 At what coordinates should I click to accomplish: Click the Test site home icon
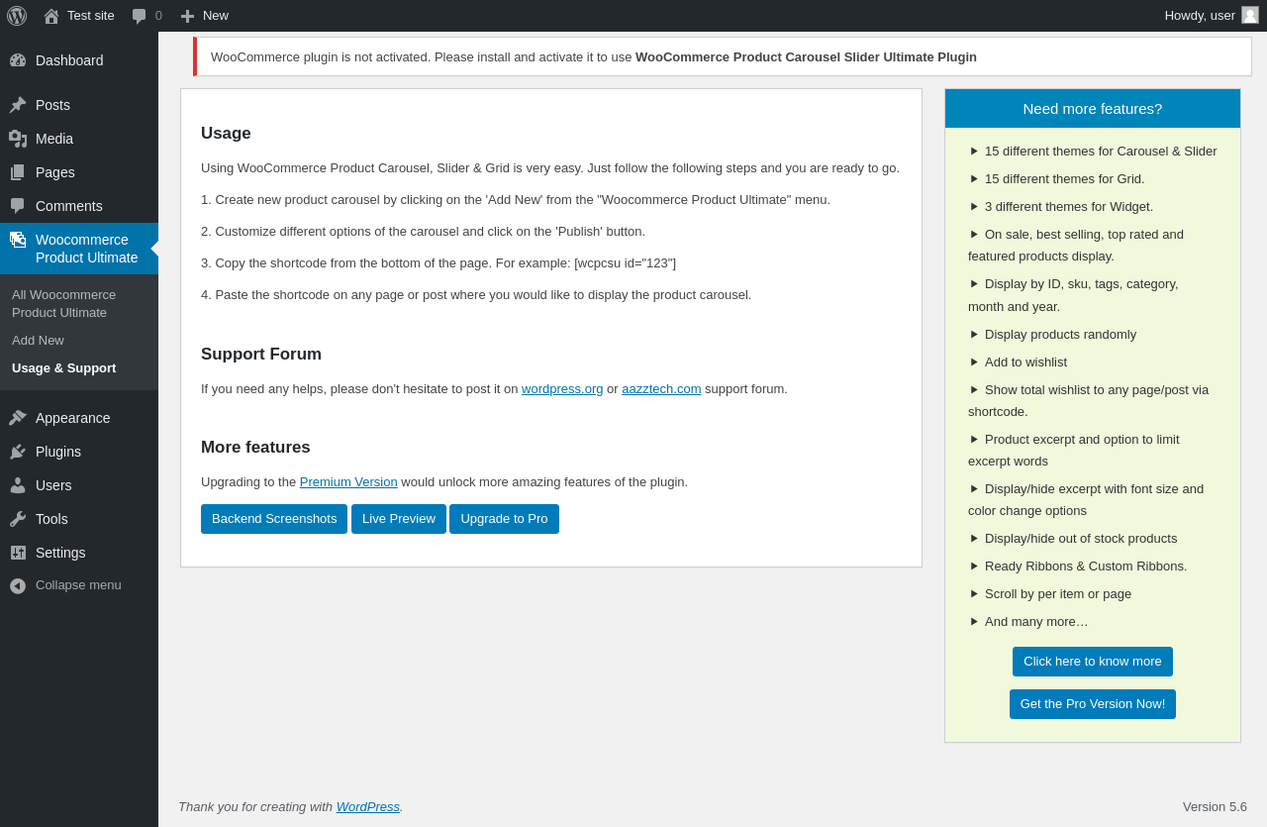pyautogui.click(x=51, y=16)
